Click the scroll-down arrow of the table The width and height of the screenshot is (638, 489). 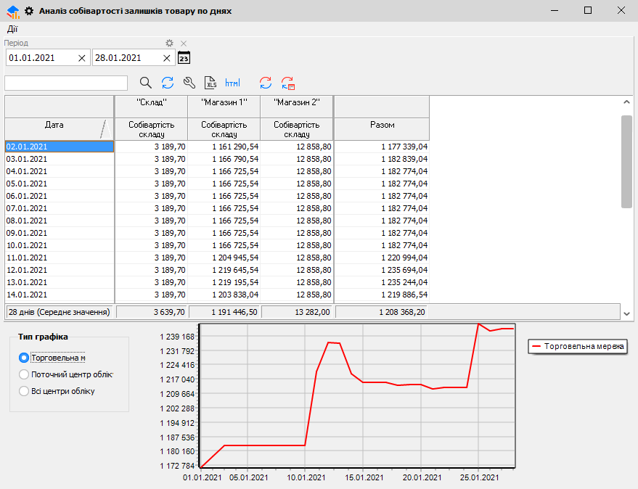627,313
